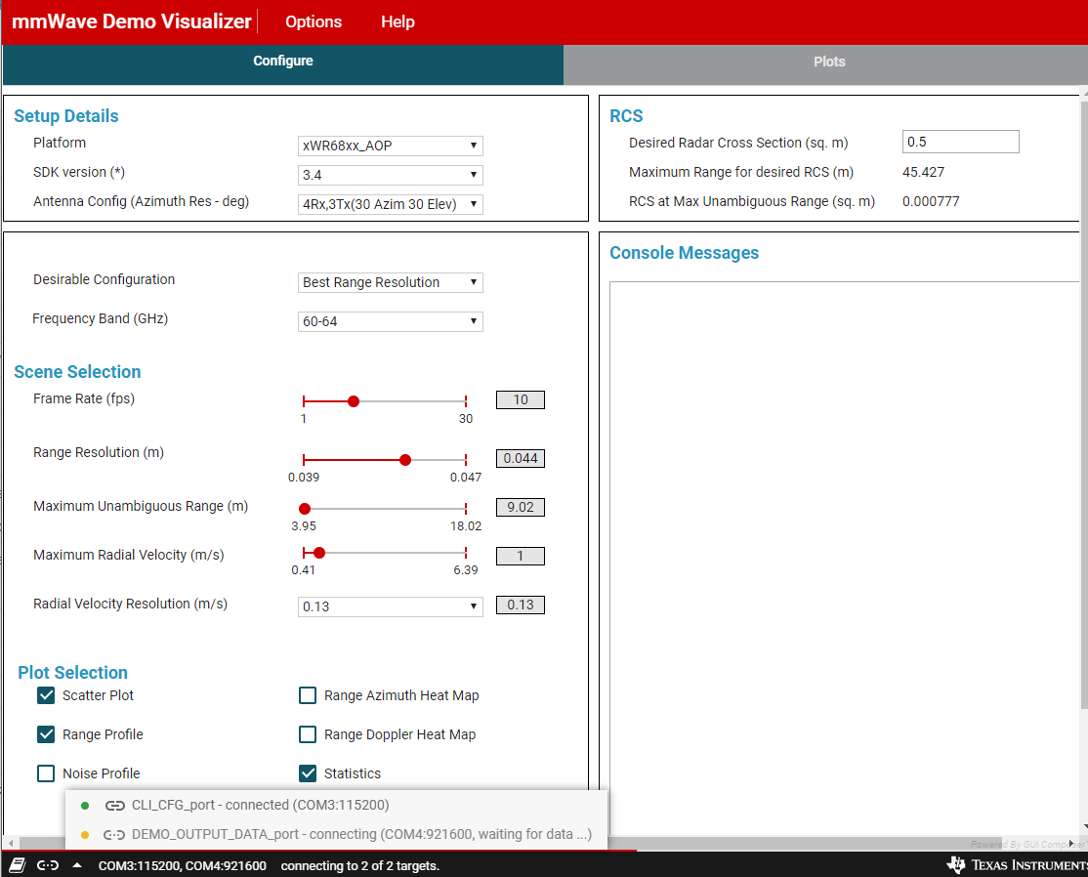Screen dimensions: 1088x877
Task: Click the connection link icon in status bar
Action: [x=48, y=865]
